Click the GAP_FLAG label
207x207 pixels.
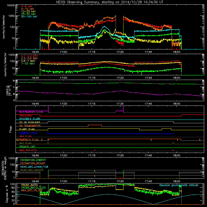click(25, 115)
